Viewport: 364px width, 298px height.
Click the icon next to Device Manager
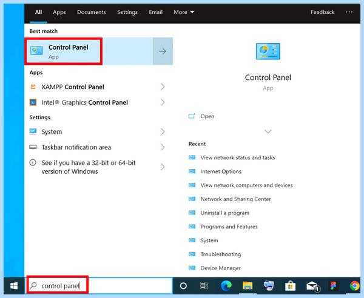point(192,268)
